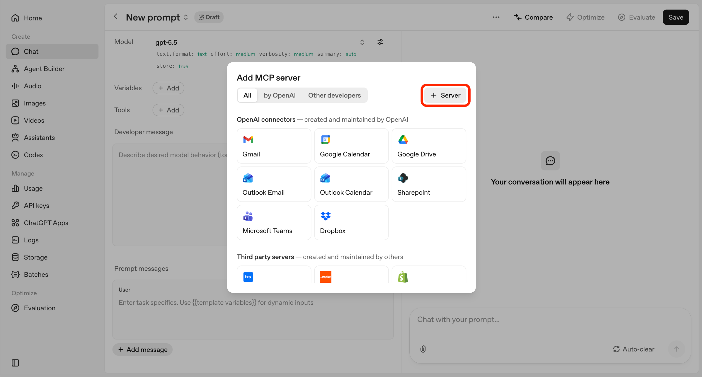Select the Sharepoint connector
Image resolution: width=702 pixels, height=377 pixels.
coord(429,184)
